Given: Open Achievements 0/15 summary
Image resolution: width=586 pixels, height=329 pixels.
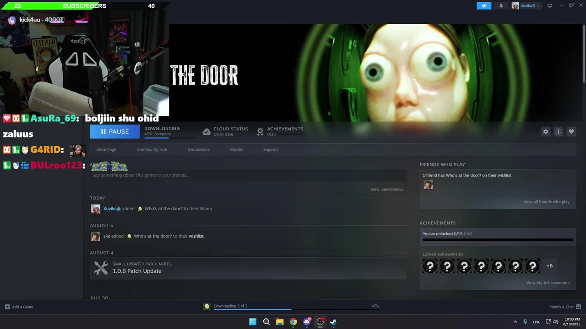Looking at the screenshot, I should pos(280,132).
